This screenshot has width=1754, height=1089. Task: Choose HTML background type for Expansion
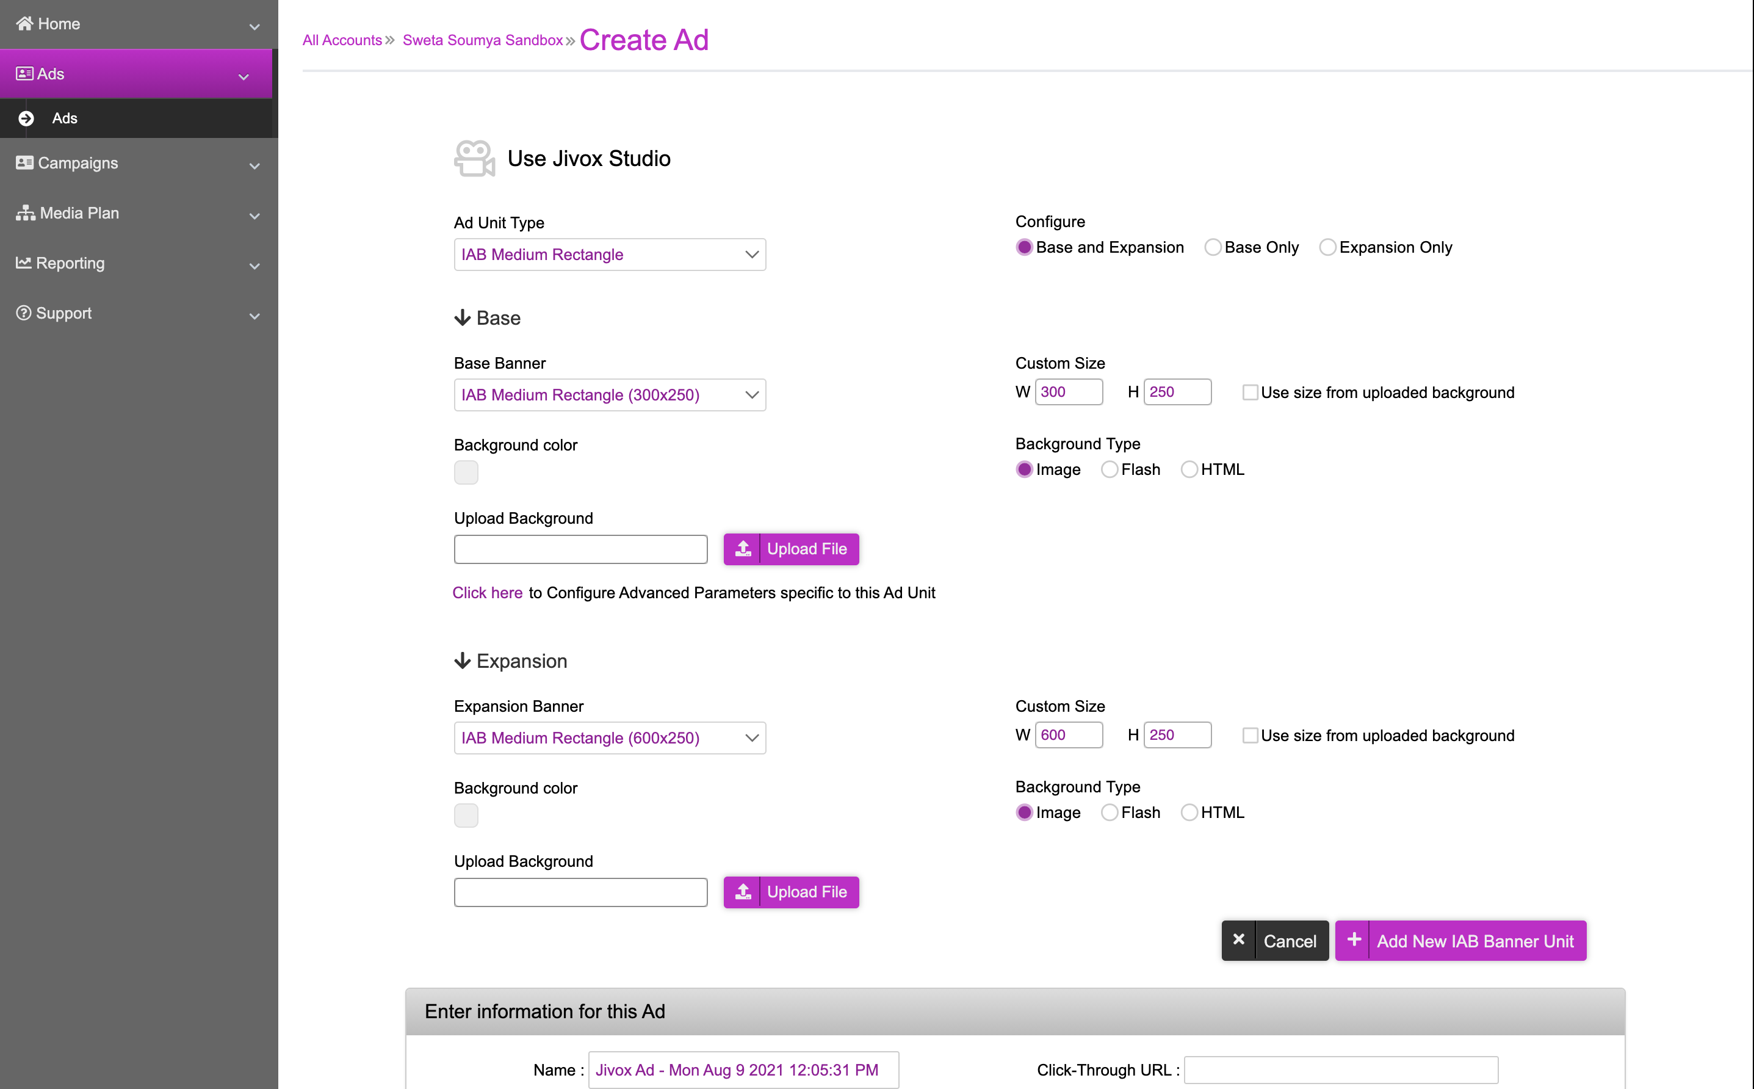(x=1189, y=812)
